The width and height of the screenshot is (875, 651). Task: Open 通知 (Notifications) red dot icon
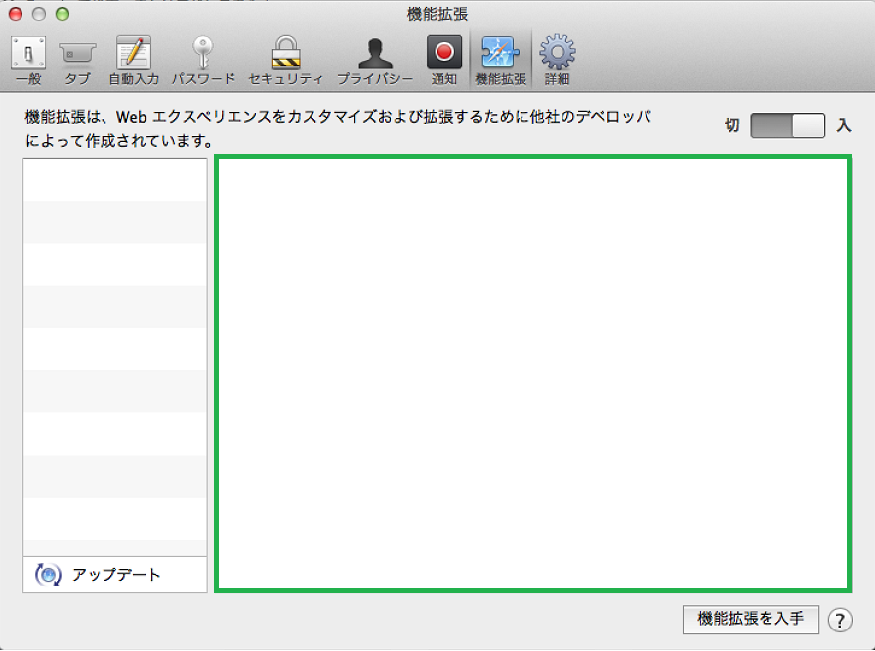443,59
